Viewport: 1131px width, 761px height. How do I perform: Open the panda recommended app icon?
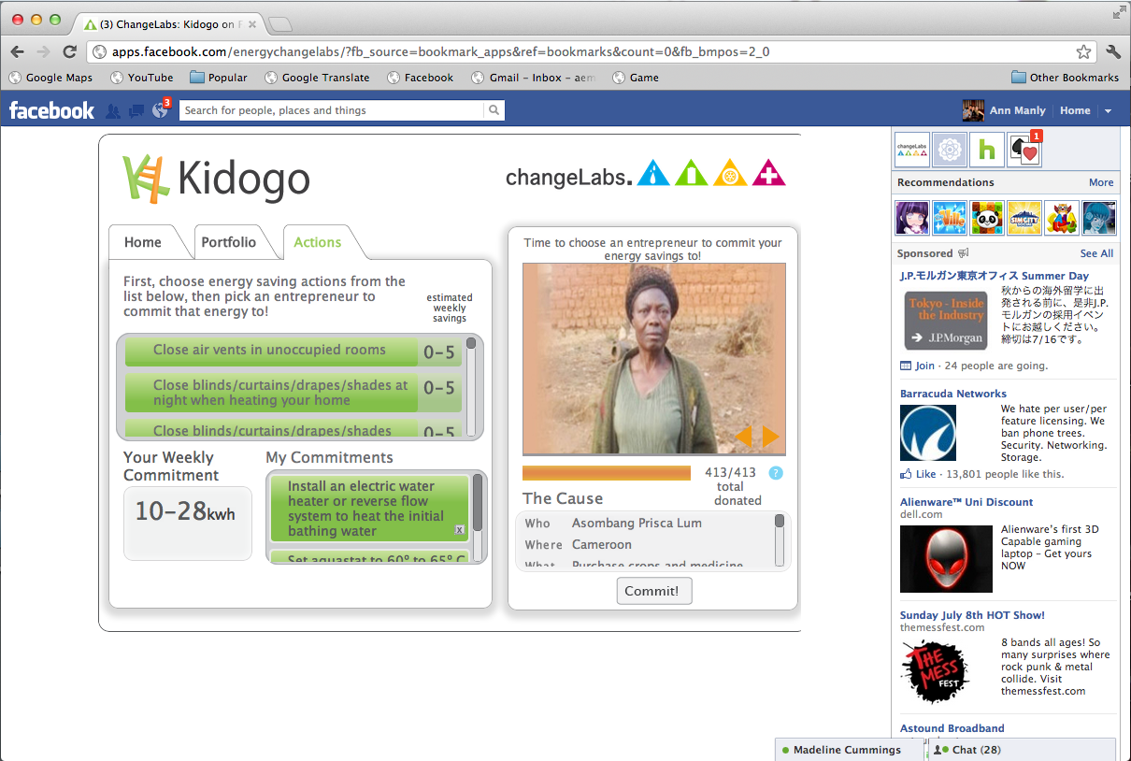987,218
